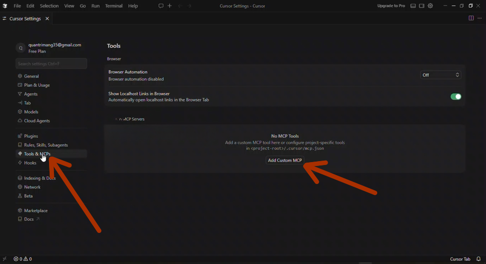Click Upgrade to Pro
This screenshot has width=486, height=264.
pos(391,6)
